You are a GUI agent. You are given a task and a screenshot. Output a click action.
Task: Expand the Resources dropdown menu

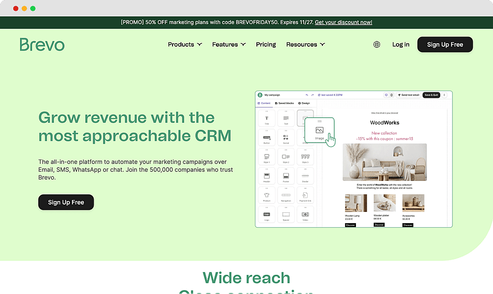(306, 45)
